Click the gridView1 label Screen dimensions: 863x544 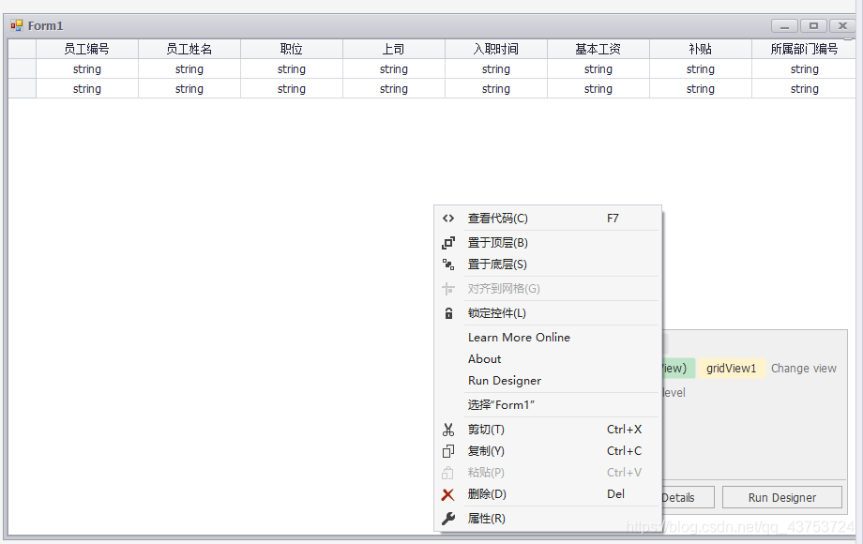point(731,369)
